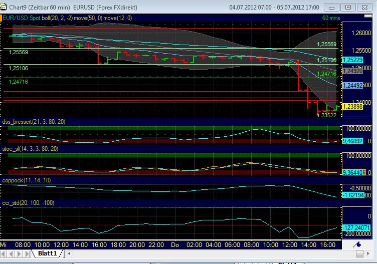Click the small white bar icon above the price scale

pos(368,16)
